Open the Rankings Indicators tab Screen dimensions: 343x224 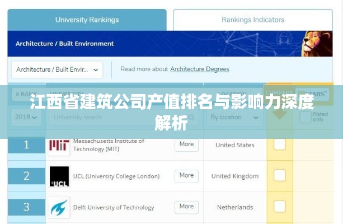coord(253,20)
